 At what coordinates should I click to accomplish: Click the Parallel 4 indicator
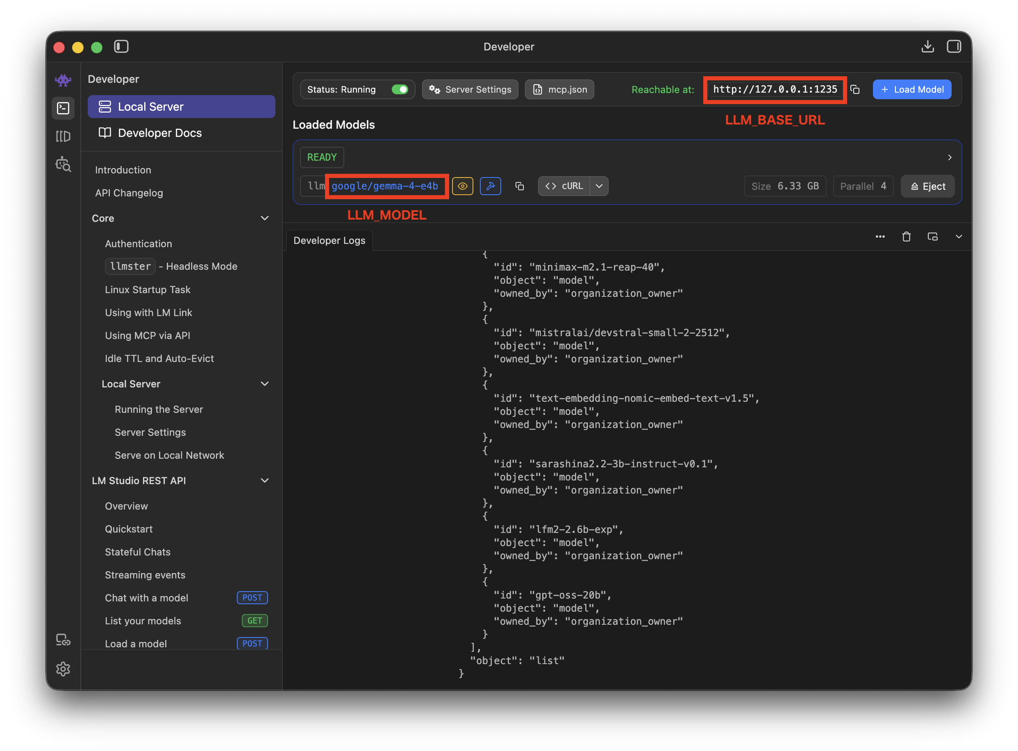[x=863, y=187]
